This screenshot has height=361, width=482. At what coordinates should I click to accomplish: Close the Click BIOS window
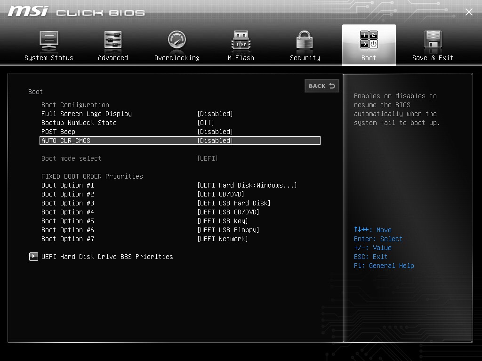[x=469, y=12]
